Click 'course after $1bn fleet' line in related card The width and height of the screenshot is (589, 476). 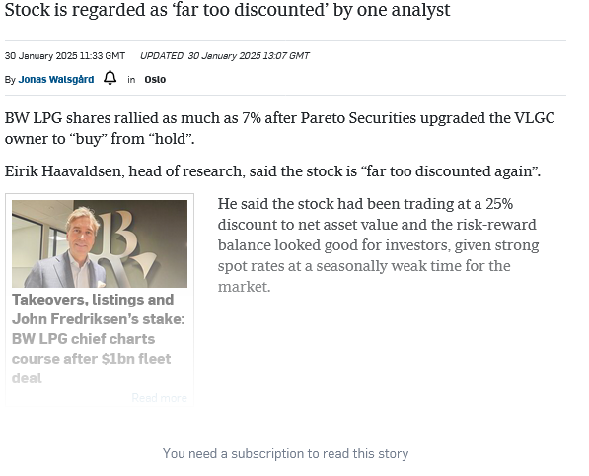(92, 359)
